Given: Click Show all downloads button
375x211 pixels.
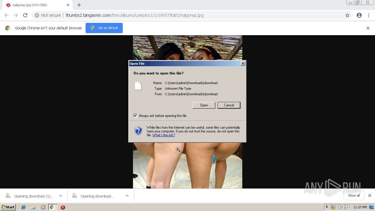Looking at the screenshot, I should click(x=354, y=195).
